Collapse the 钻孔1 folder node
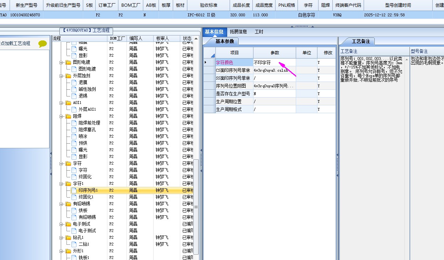The image size is (444, 260). 61,238
